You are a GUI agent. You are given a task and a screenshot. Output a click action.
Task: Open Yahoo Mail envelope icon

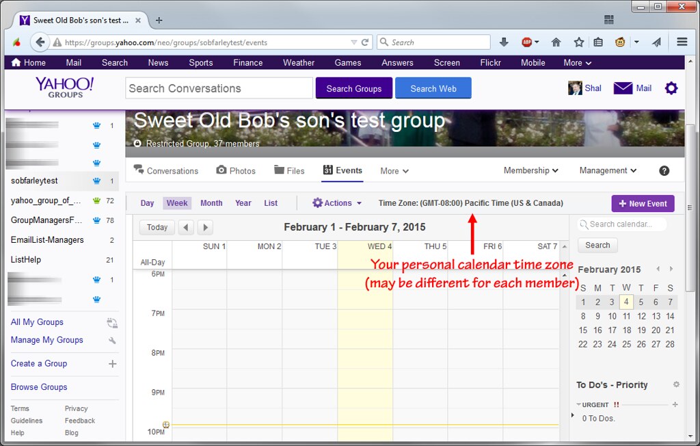[x=623, y=88]
